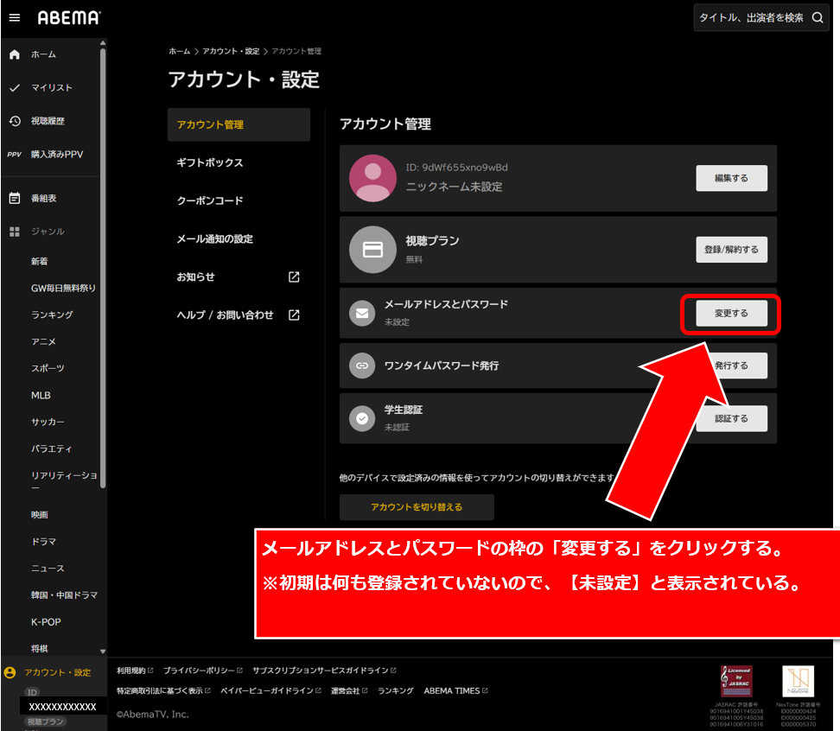Click external link icon beside お知らせ
This screenshot has width=840, height=731.
tap(294, 277)
